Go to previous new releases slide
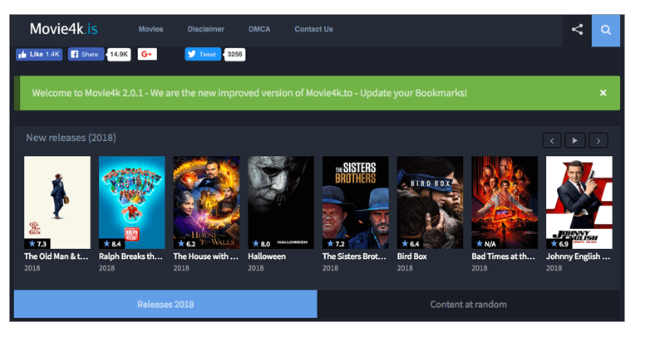 click(x=552, y=140)
